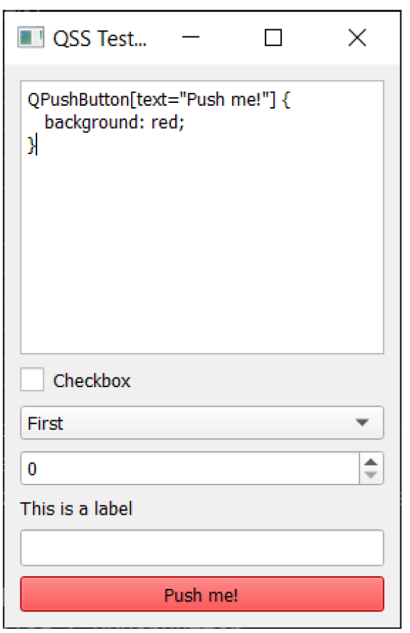Open the combo box dropdown arrow
The image size is (410, 633).
[x=362, y=422]
